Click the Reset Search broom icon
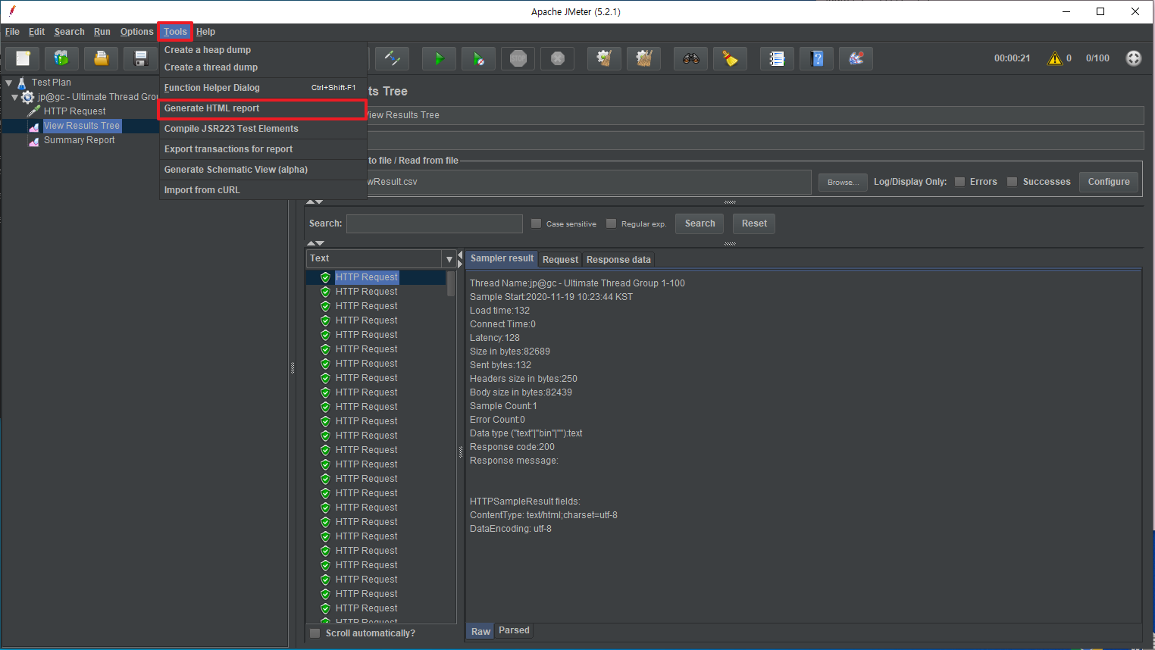The width and height of the screenshot is (1155, 650). pyautogui.click(x=731, y=58)
